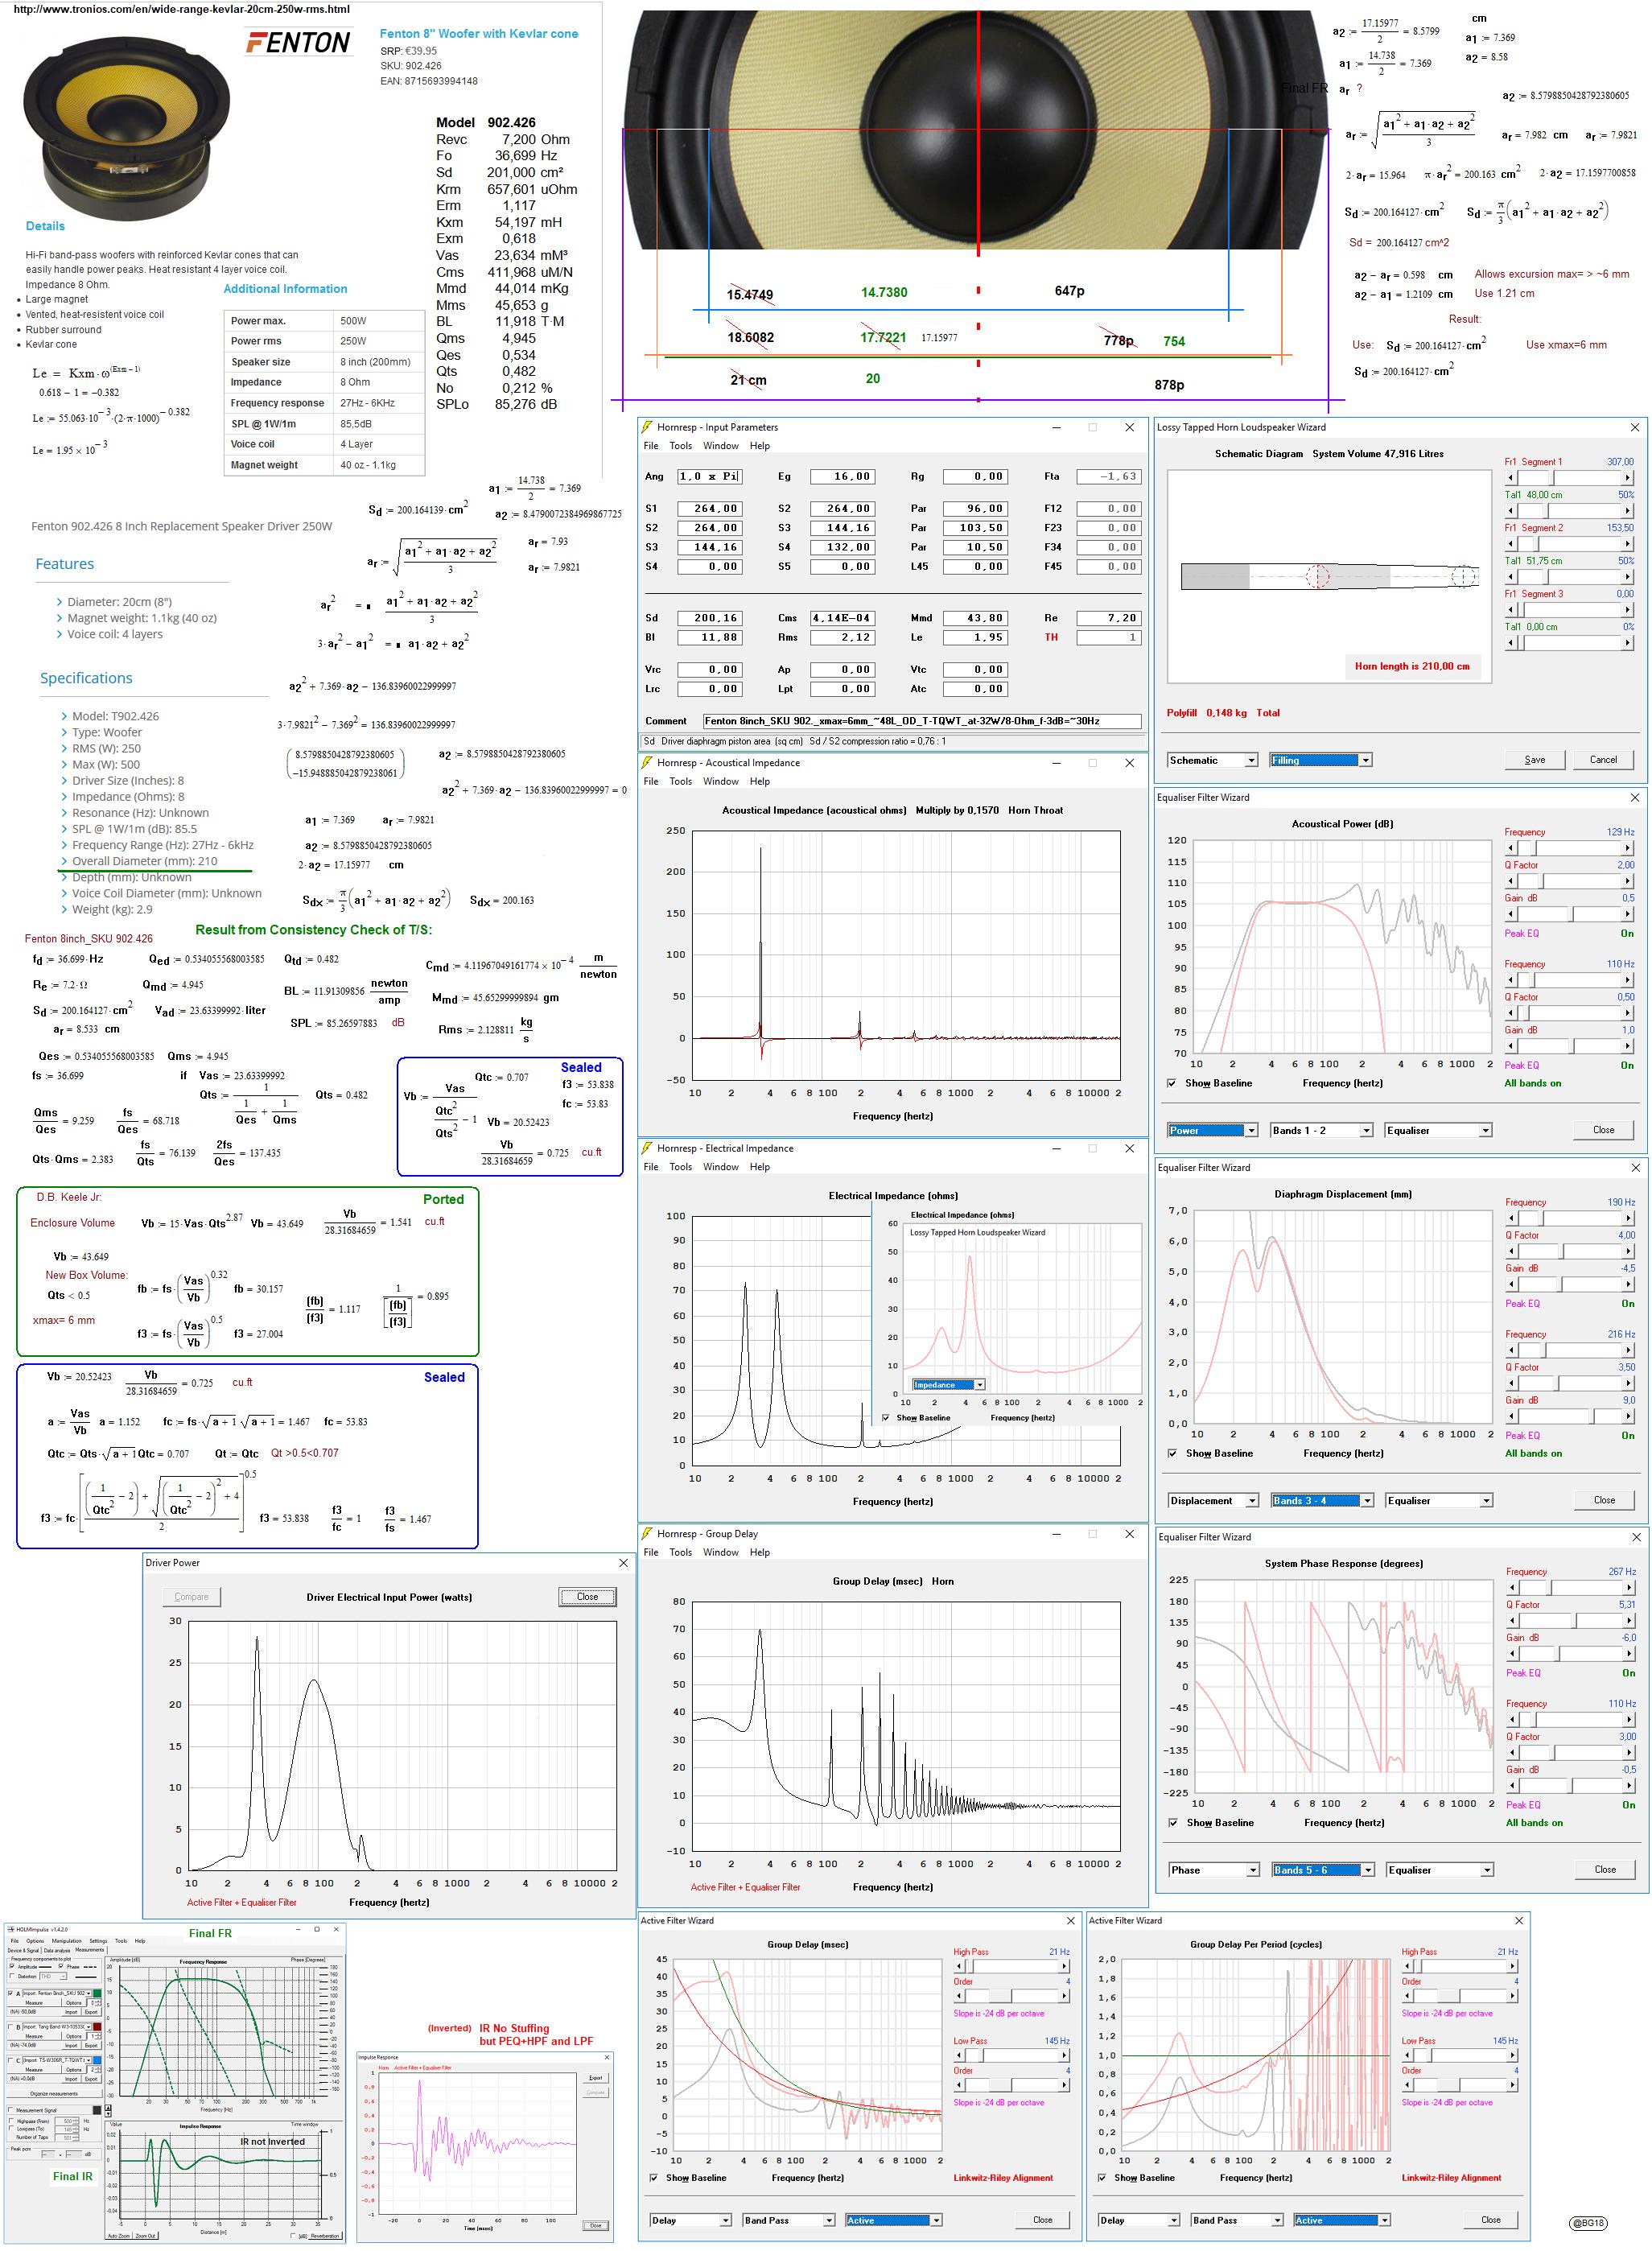
Task: Open the Phase dropdown
Action: click(x=1214, y=1869)
